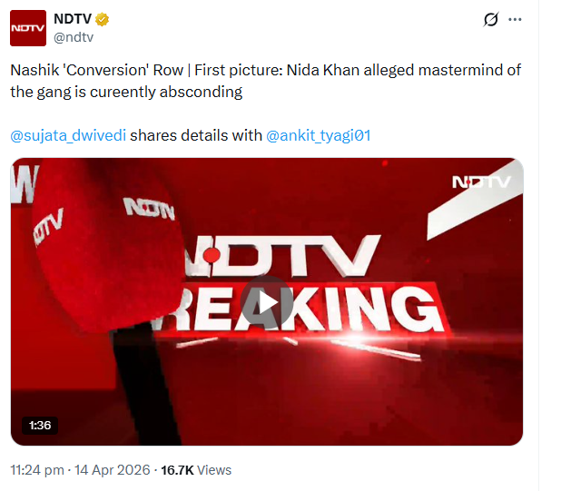Open the NDTV display name link
The image size is (561, 491).
[x=74, y=19]
